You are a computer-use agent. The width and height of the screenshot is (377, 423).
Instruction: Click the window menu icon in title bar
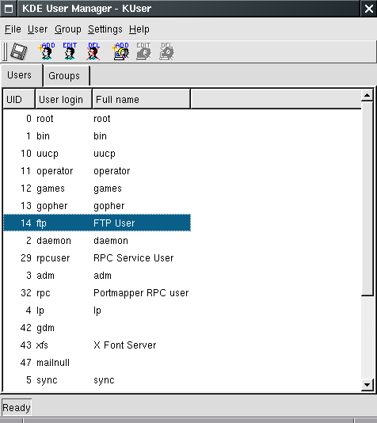9,9
